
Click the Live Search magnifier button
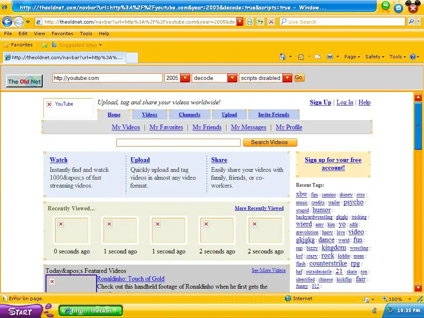(411, 22)
